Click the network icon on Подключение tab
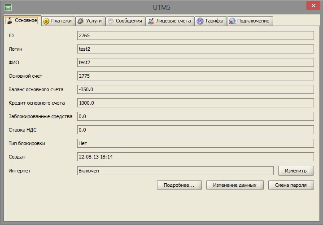The height and width of the screenshot is (225, 323). [232, 21]
